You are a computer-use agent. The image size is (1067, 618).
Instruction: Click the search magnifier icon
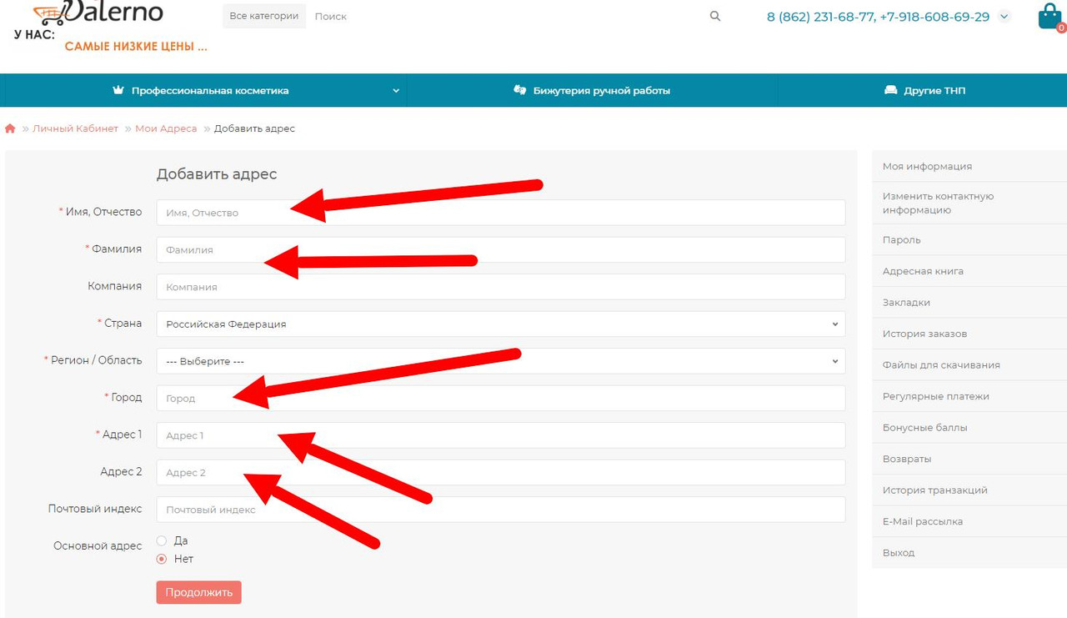pos(715,16)
